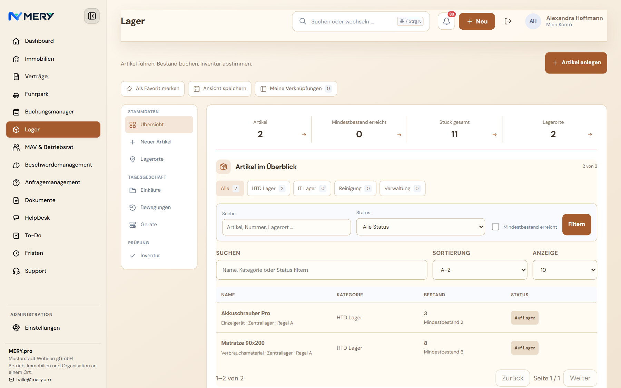Click the Dashboard home icon
Viewport: 621px width, 388px height.
16,41
